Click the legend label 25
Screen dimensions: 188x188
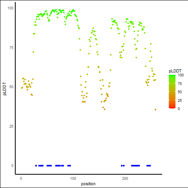[x=180, y=100]
